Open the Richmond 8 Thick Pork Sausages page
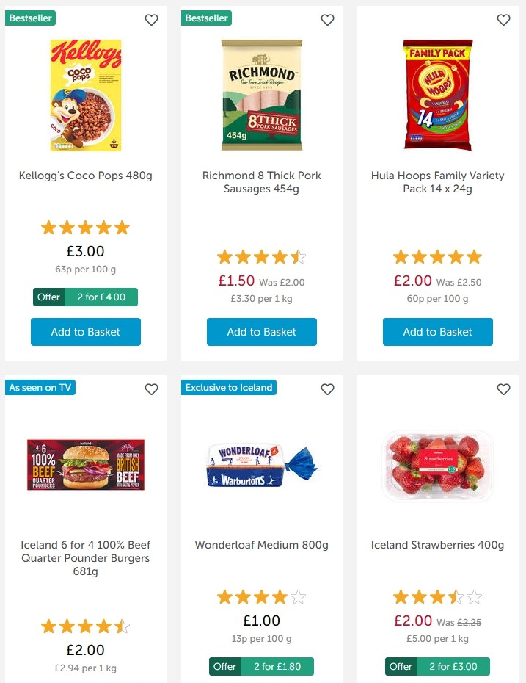 [x=261, y=182]
